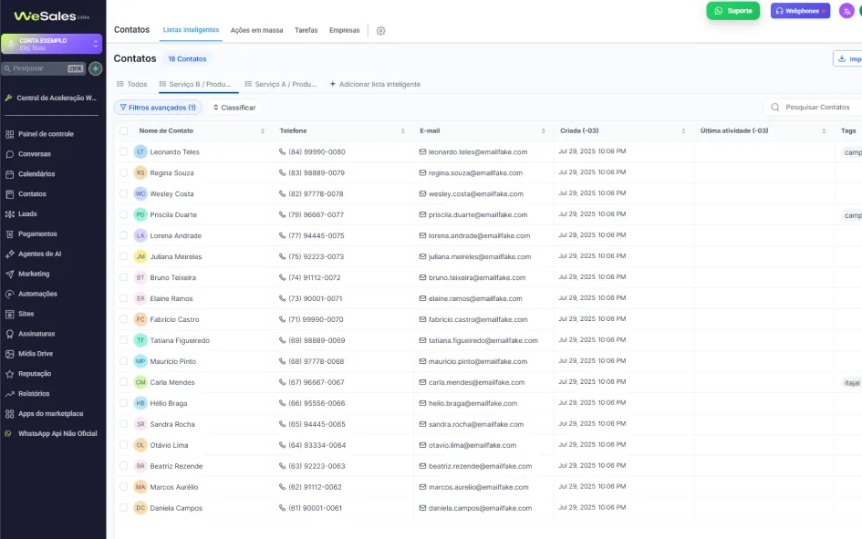
Task: Open Agentes de AI in the sidebar
Action: [x=39, y=254]
